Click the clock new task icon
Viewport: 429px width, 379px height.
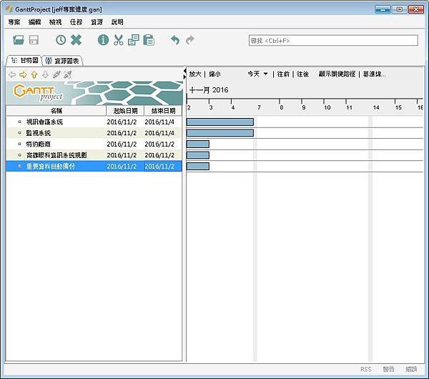point(61,40)
